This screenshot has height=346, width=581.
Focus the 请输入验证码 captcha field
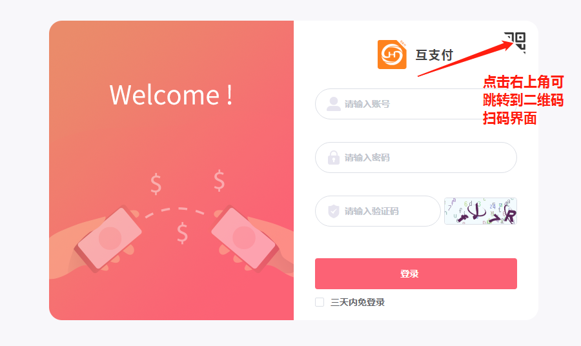click(x=378, y=211)
